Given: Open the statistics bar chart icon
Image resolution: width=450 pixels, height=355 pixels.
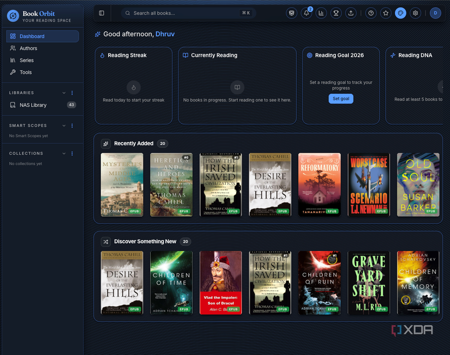Looking at the screenshot, I should pos(321,13).
